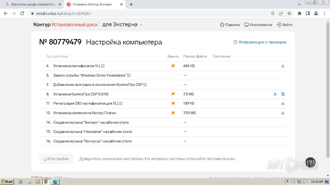Open the tab search chevron

pyautogui.click(x=299, y=4)
